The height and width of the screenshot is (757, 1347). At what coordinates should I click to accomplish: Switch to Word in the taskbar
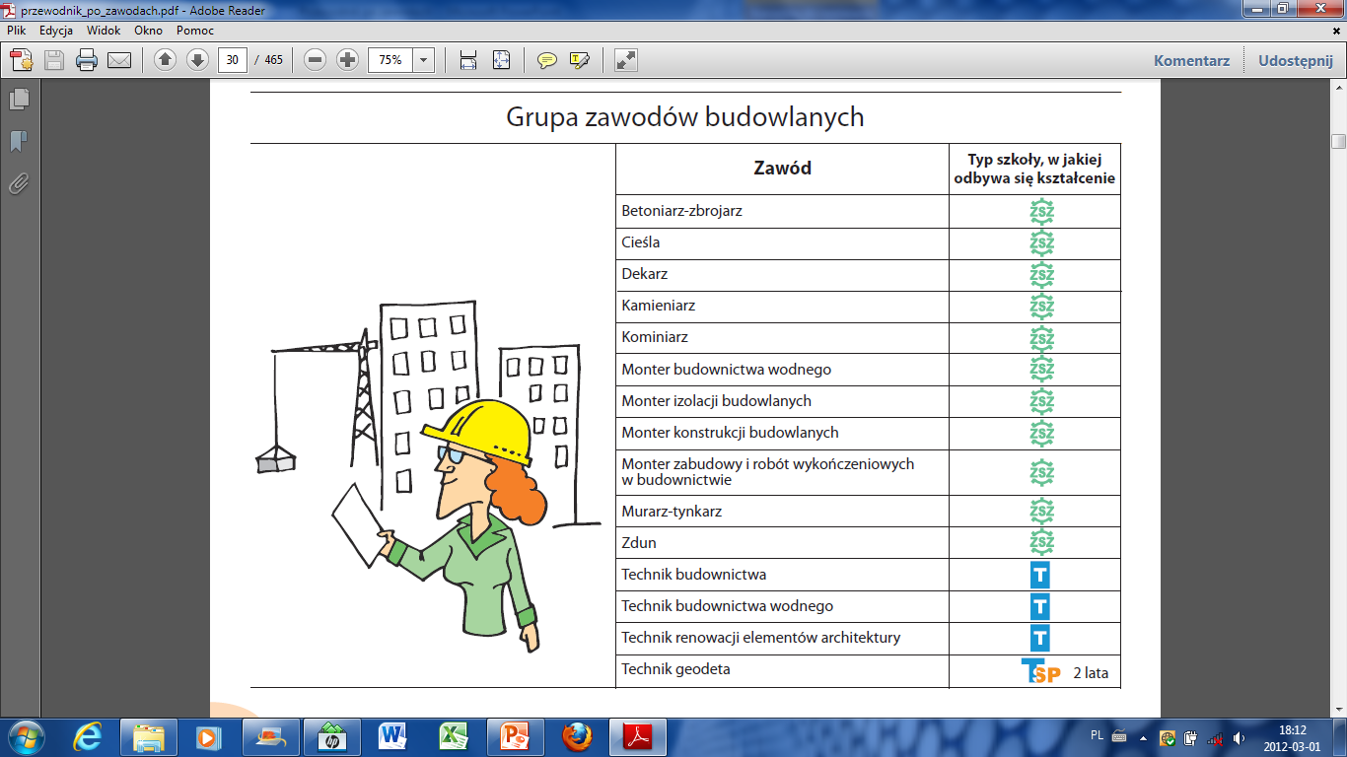tap(393, 736)
